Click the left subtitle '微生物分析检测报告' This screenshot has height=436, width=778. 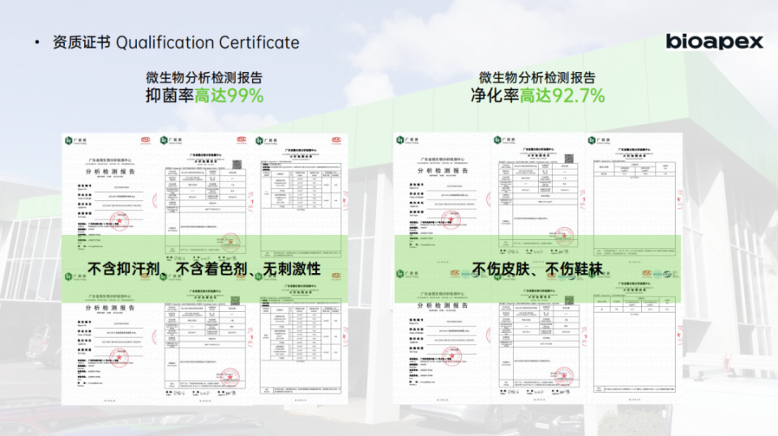point(204,78)
